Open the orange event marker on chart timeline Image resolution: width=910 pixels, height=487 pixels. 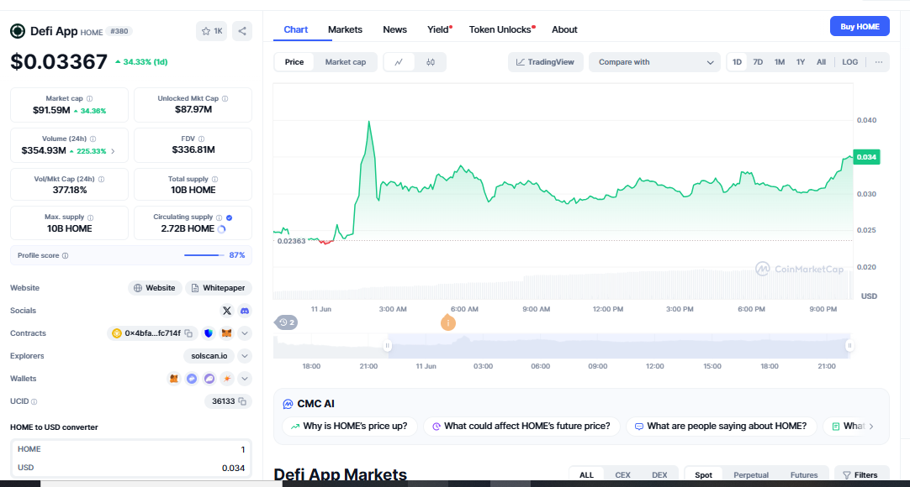tap(447, 322)
